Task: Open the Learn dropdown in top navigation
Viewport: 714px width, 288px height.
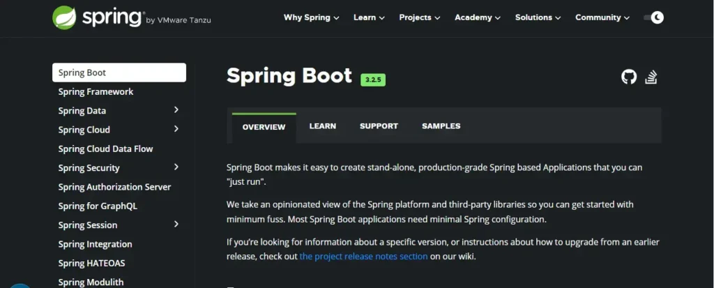Action: 369,17
